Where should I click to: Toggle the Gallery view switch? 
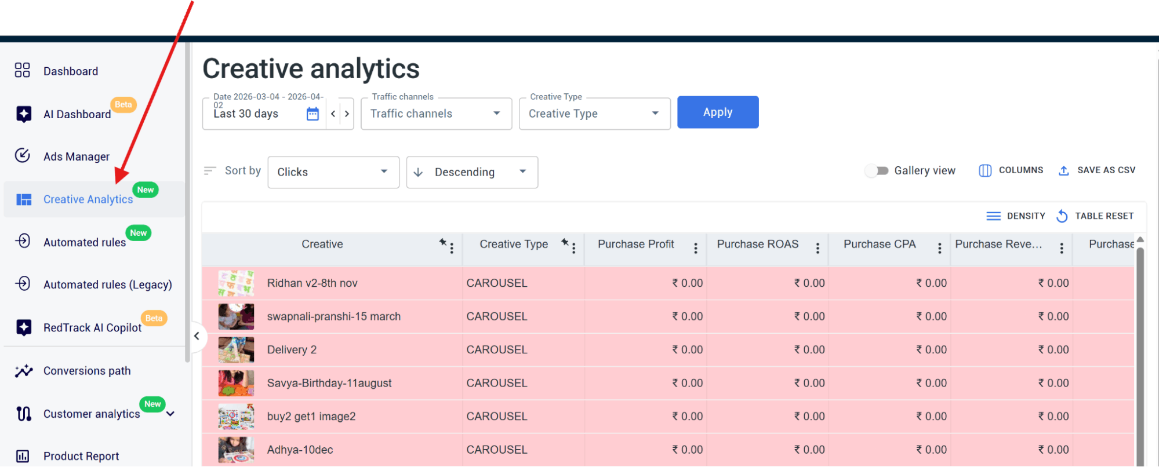pyautogui.click(x=877, y=171)
